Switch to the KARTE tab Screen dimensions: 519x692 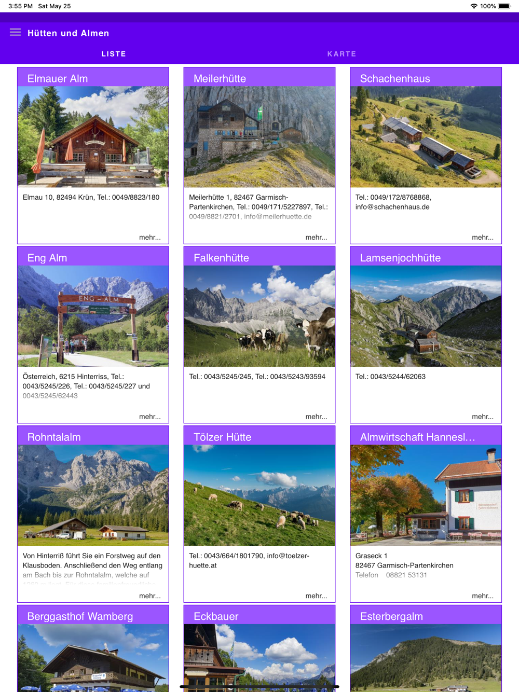342,54
